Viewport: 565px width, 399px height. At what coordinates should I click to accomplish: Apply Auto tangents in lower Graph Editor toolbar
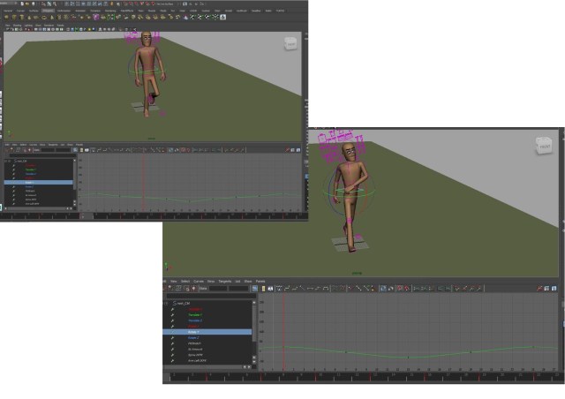[279, 289]
